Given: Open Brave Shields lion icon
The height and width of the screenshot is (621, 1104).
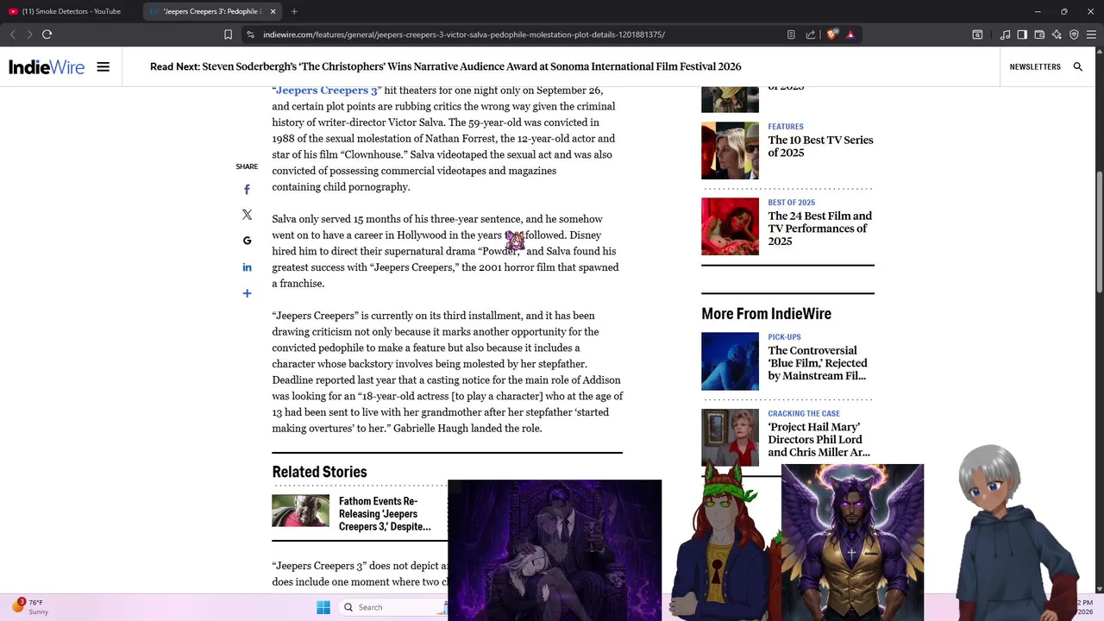Looking at the screenshot, I should [831, 34].
